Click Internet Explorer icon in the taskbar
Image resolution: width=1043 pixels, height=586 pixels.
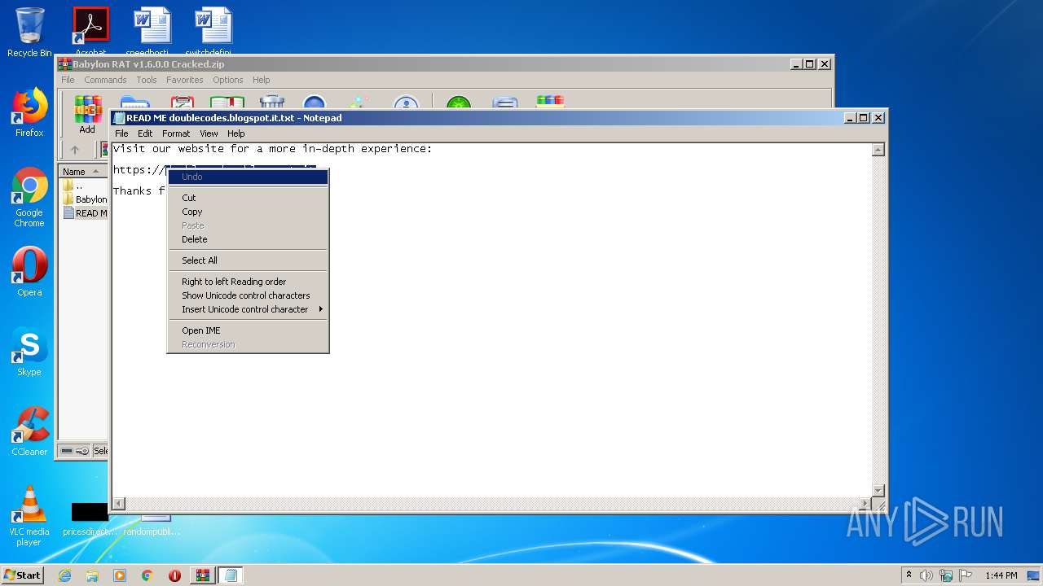tap(64, 575)
